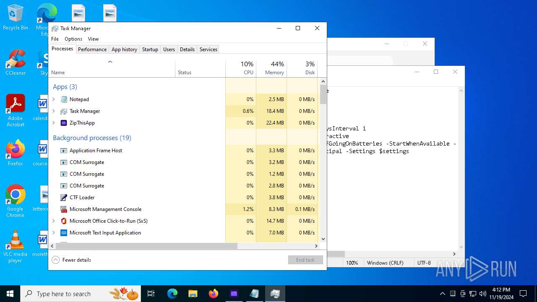Click Task Manager scroll down arrow
Image resolution: width=537 pixels, height=302 pixels.
(x=323, y=239)
